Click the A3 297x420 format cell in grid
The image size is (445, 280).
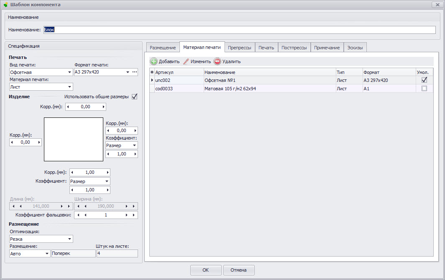[389, 80]
